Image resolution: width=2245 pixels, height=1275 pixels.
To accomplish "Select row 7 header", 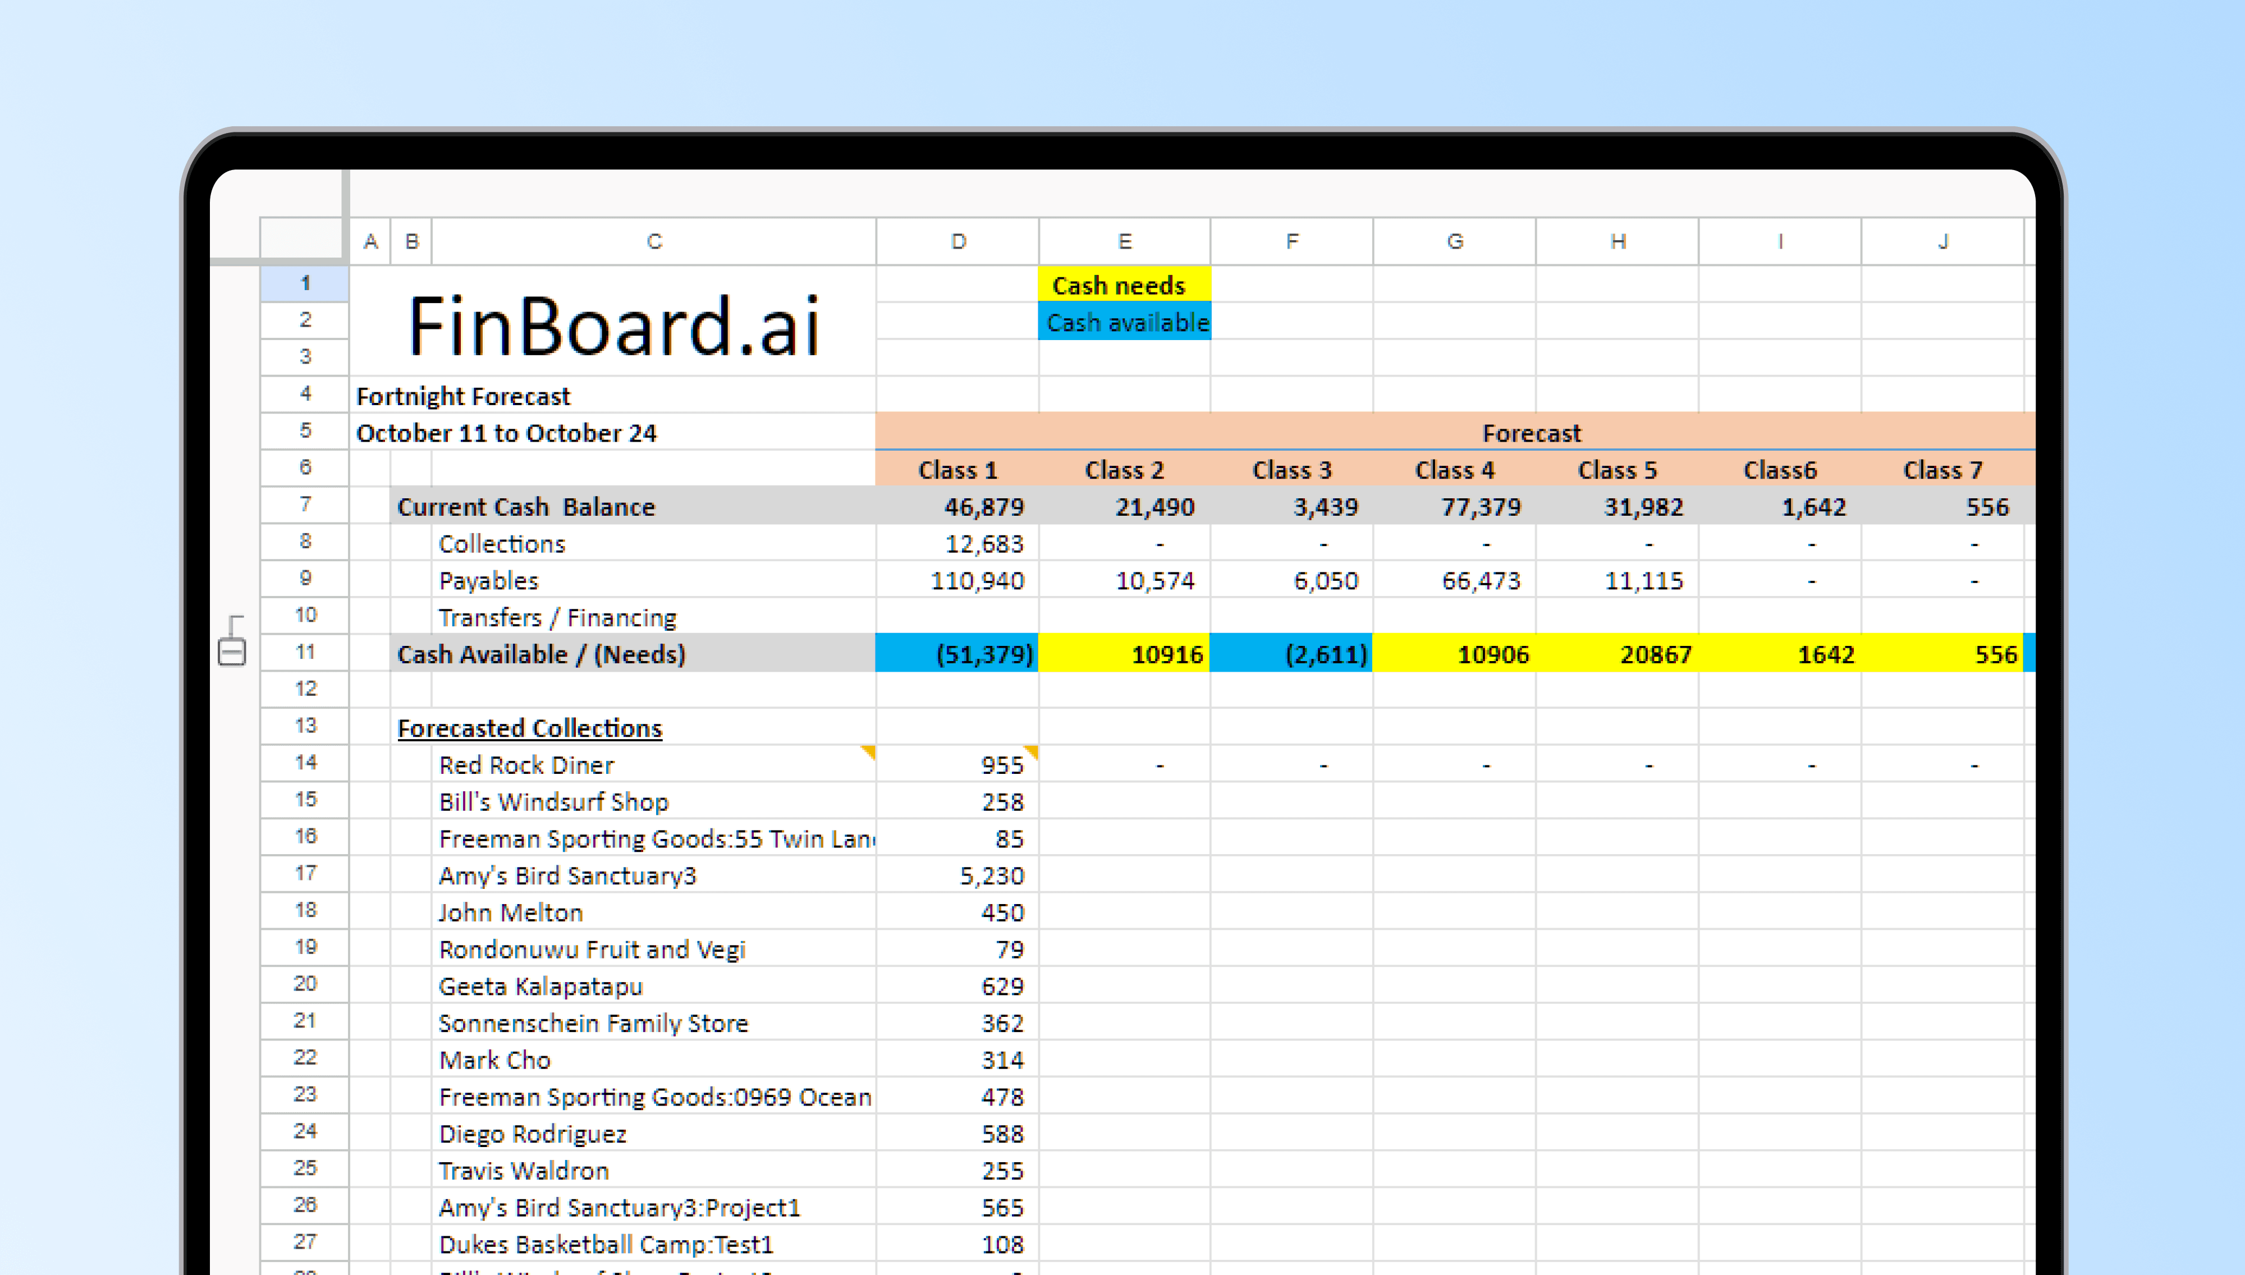I will 305,505.
